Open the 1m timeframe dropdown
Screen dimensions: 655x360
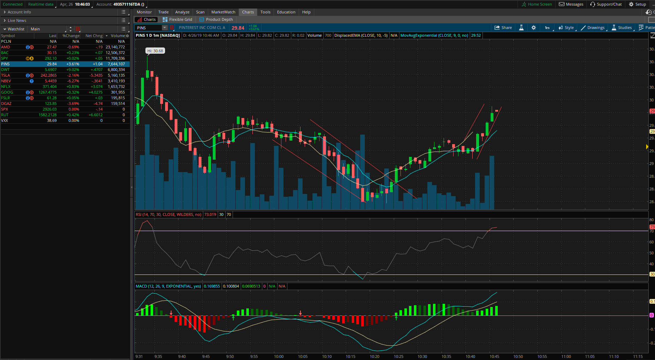click(x=547, y=28)
